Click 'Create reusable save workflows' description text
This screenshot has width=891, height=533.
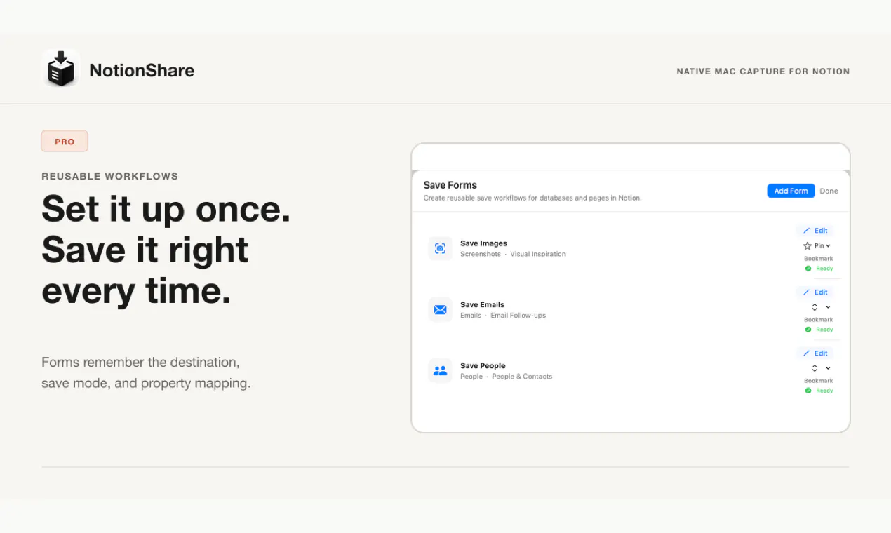pos(532,198)
